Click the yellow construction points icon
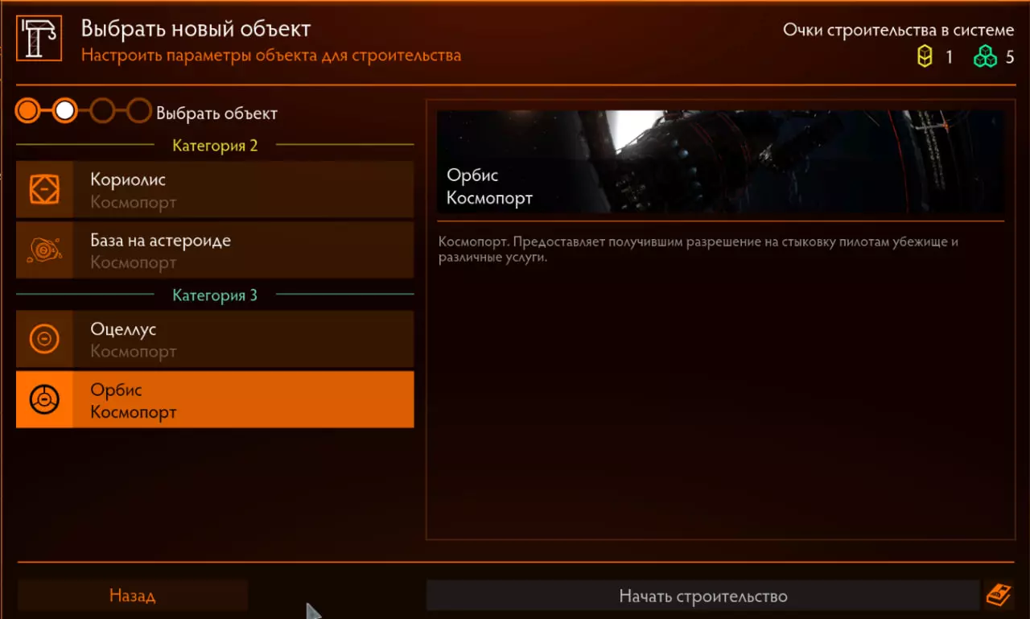1030x619 pixels. (925, 56)
